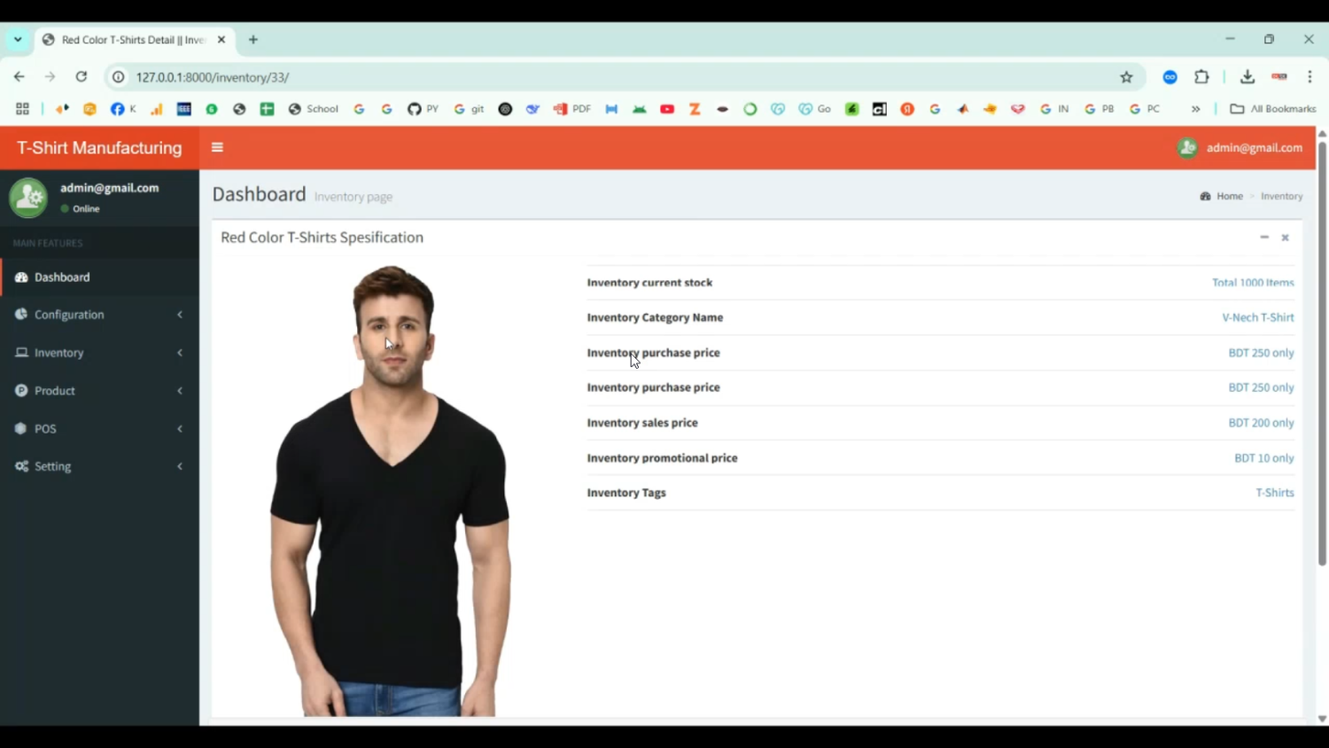Image resolution: width=1329 pixels, height=748 pixels.
Task: Click the Online status text in sidebar
Action: [x=86, y=209]
